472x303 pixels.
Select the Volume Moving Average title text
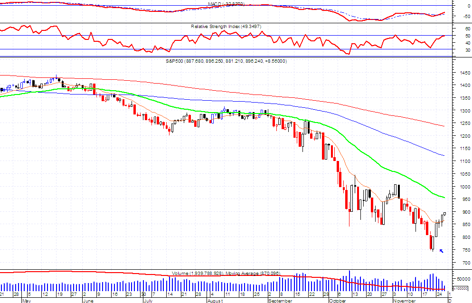(x=226, y=273)
